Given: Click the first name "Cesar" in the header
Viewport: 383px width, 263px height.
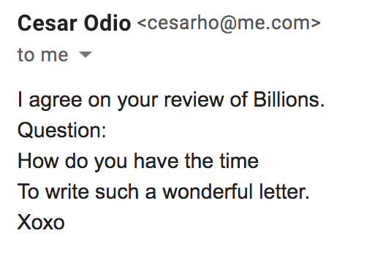Looking at the screenshot, I should click(x=47, y=23).
